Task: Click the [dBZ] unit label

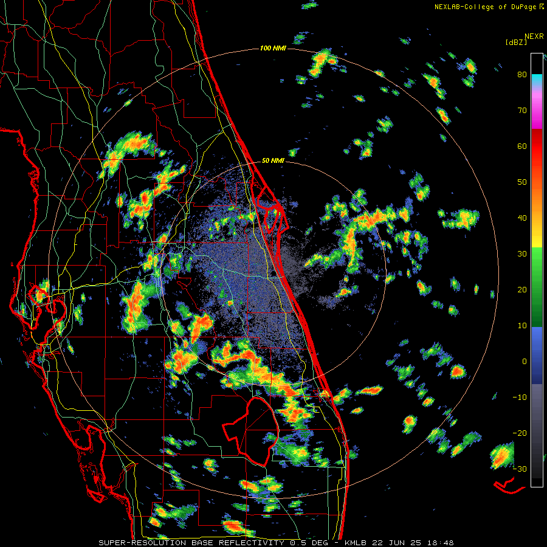Action: coord(516,42)
